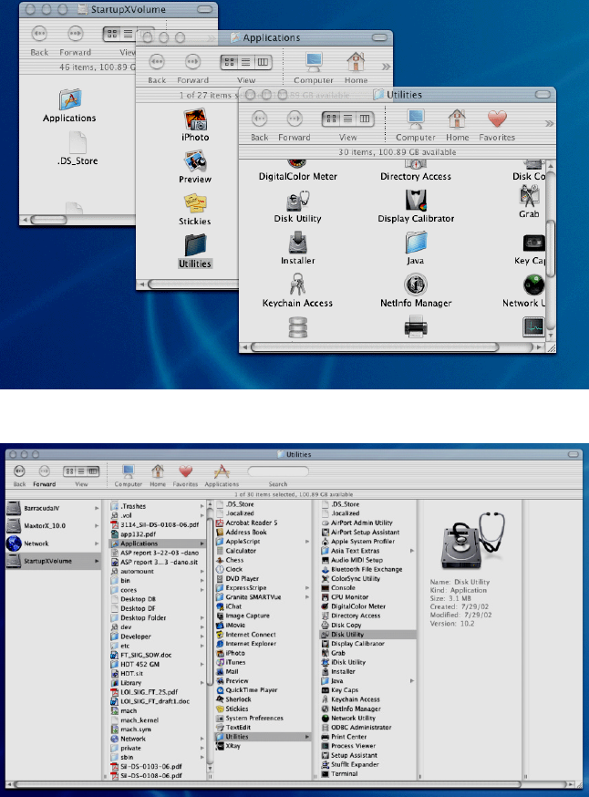Switch column-view window to icon view
589x797 pixels.
point(72,470)
